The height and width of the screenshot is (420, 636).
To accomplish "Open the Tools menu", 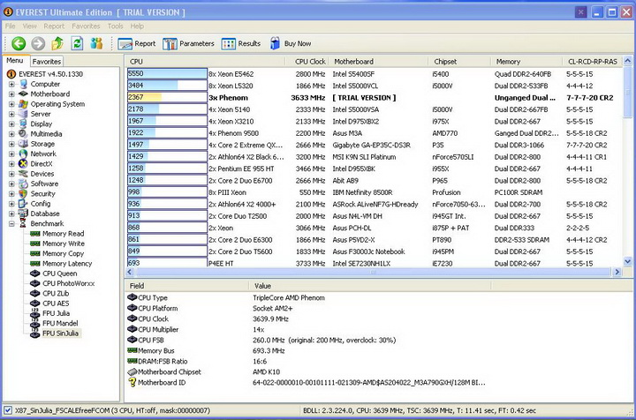I will click(115, 26).
